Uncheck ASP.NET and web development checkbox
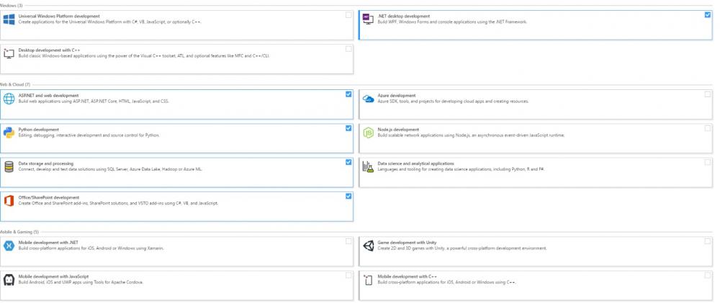 click(x=348, y=94)
